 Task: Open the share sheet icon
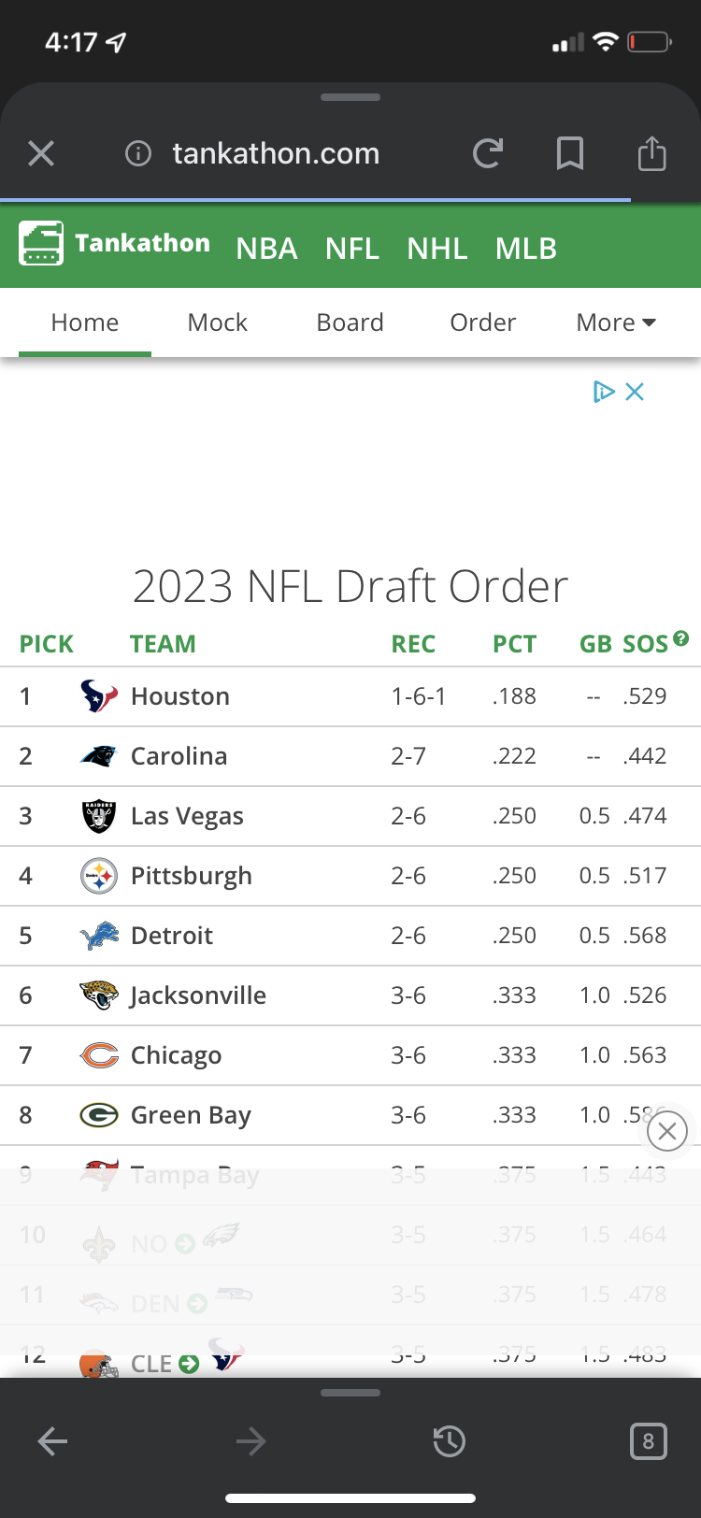(651, 152)
